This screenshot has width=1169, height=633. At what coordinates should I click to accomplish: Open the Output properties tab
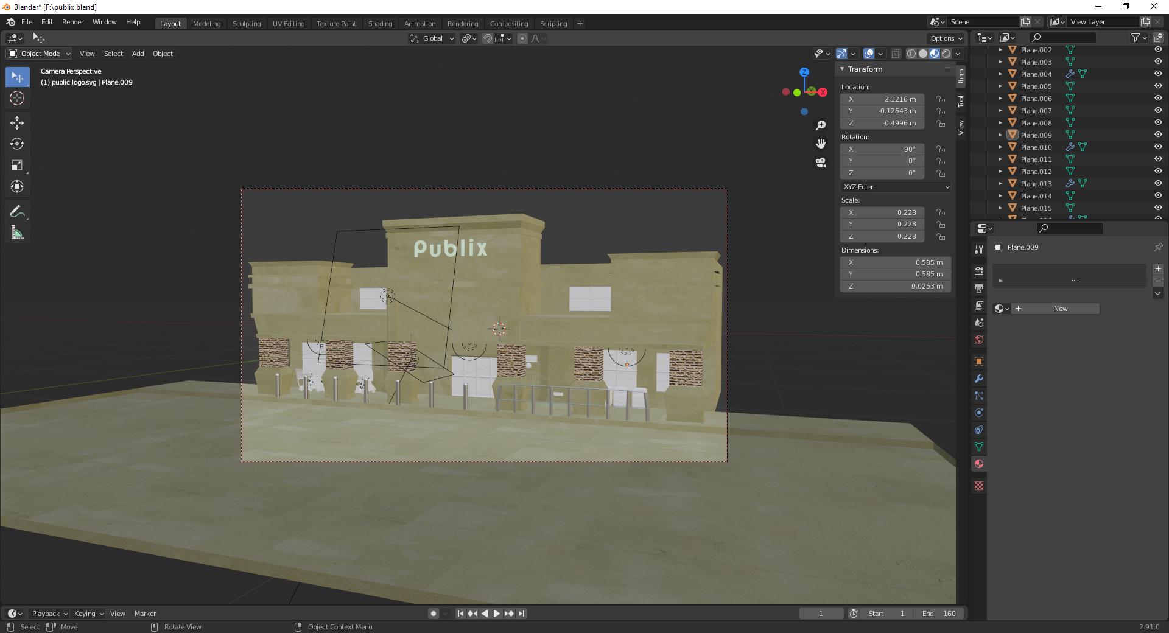(x=978, y=289)
